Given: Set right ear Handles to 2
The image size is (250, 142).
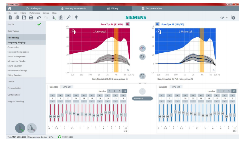Looking at the screenshot, I should (115, 91).
